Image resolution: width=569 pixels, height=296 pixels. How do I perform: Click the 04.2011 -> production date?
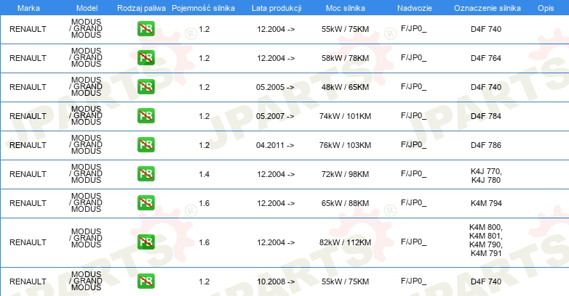coord(275,145)
